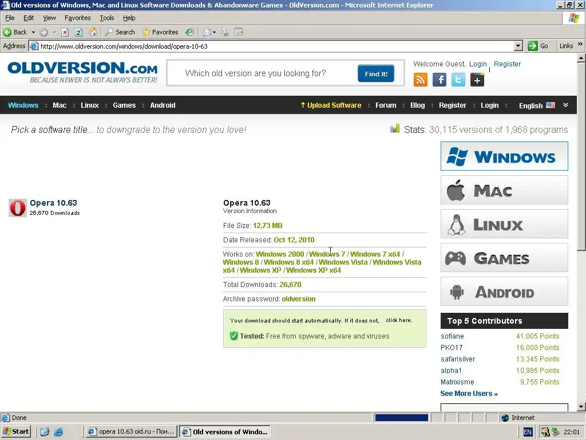Click the header Login link beside Welcome Guest
This screenshot has width=586, height=440.
(478, 64)
